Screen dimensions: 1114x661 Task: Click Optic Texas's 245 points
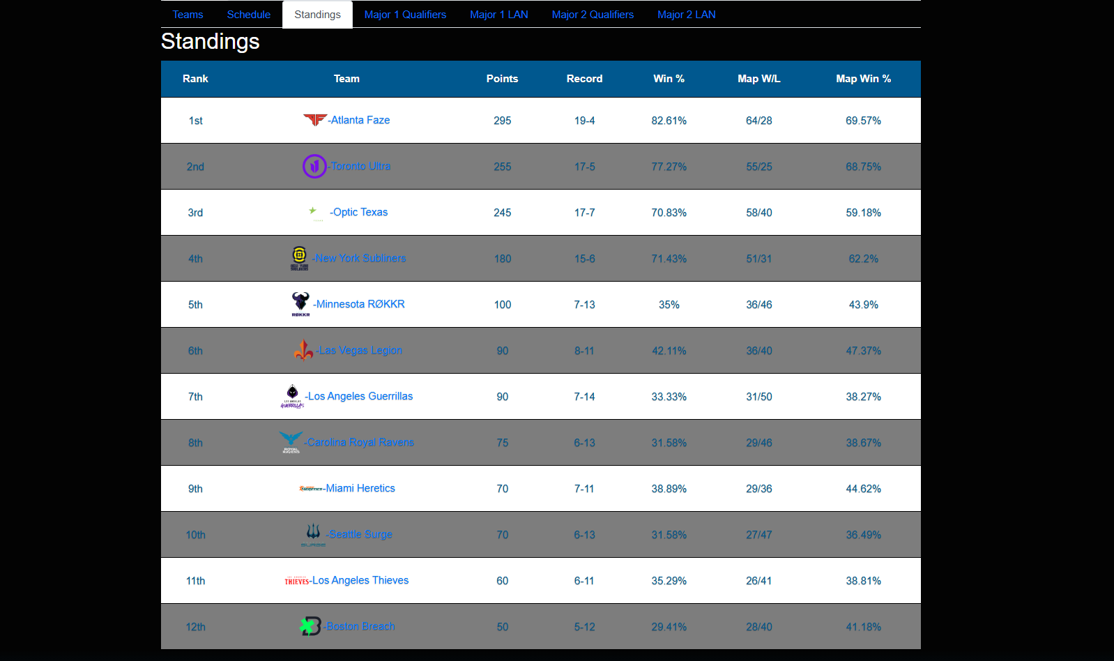coord(502,213)
